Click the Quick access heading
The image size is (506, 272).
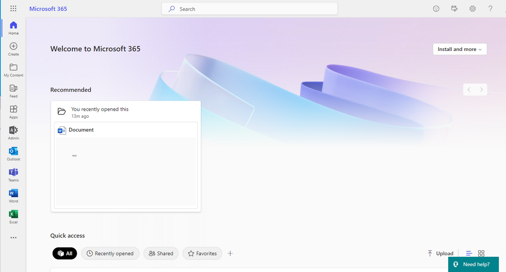point(67,235)
